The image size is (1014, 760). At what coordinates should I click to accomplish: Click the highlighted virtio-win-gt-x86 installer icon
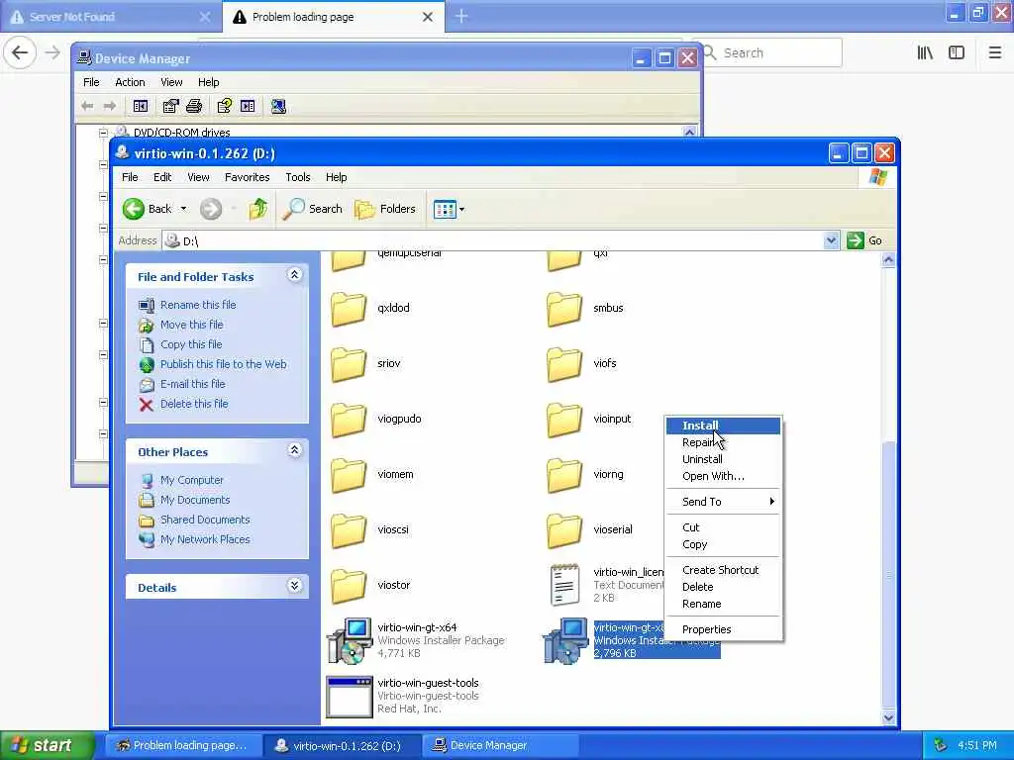tap(565, 640)
